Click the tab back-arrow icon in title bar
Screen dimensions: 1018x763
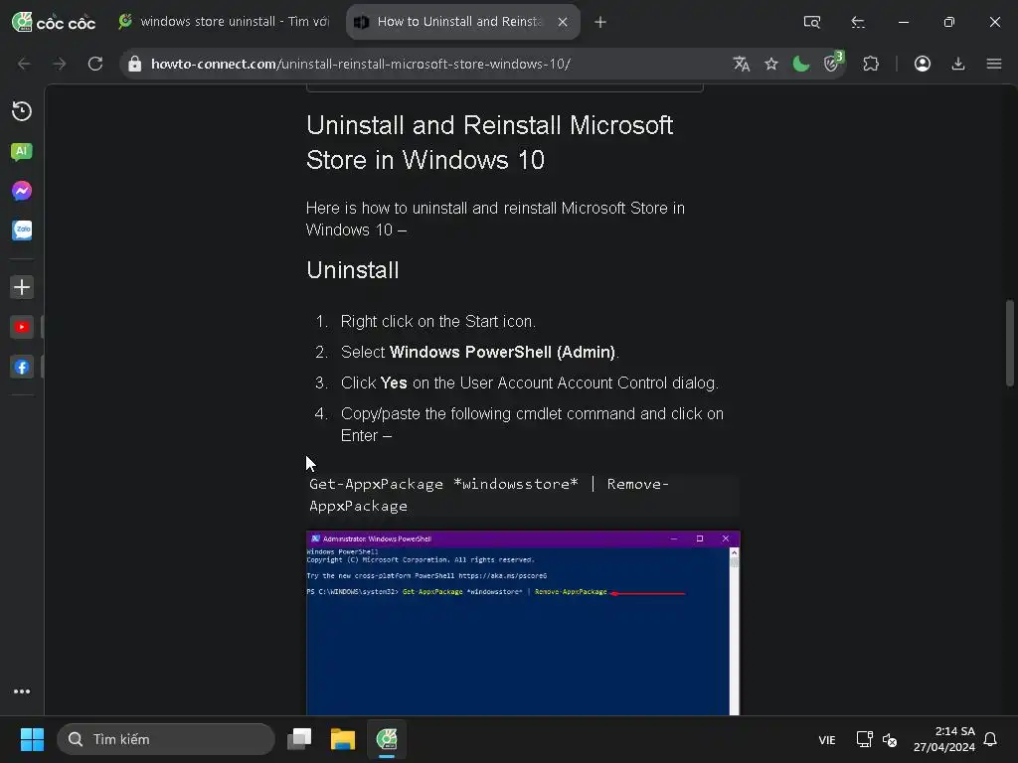point(858,22)
